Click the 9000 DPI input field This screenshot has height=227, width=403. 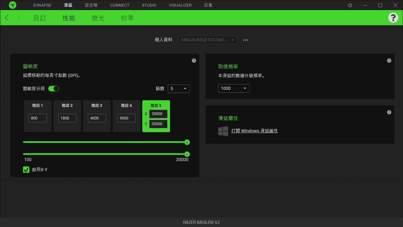click(x=127, y=118)
